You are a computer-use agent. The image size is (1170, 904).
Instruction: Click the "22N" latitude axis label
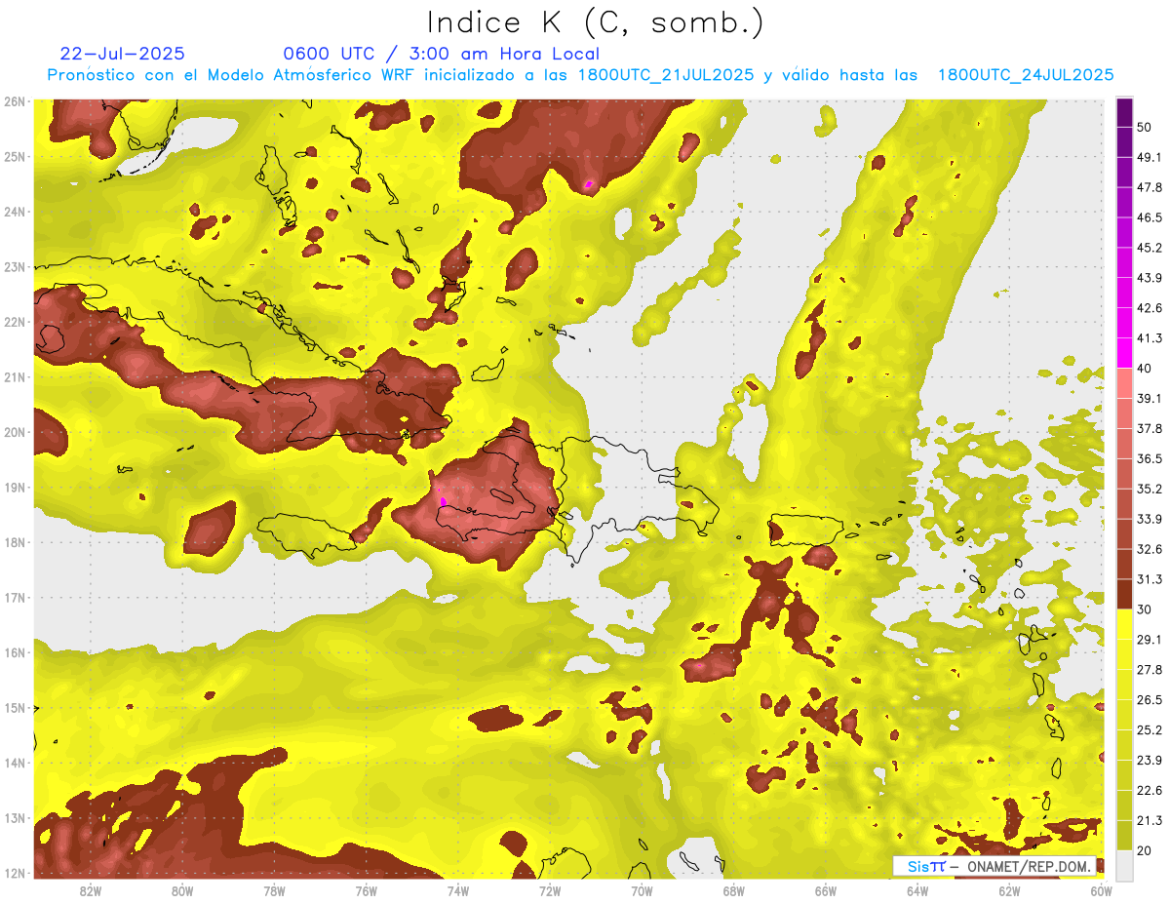[x=14, y=322]
